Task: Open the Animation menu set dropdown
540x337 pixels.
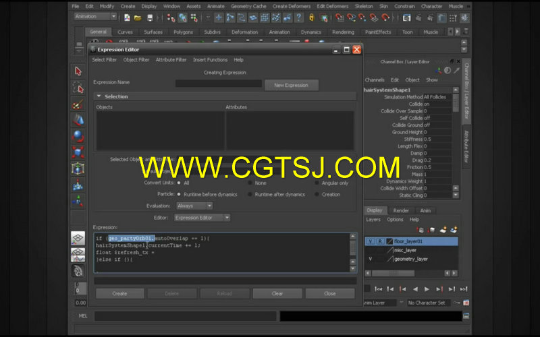Action: pyautogui.click(x=96, y=16)
